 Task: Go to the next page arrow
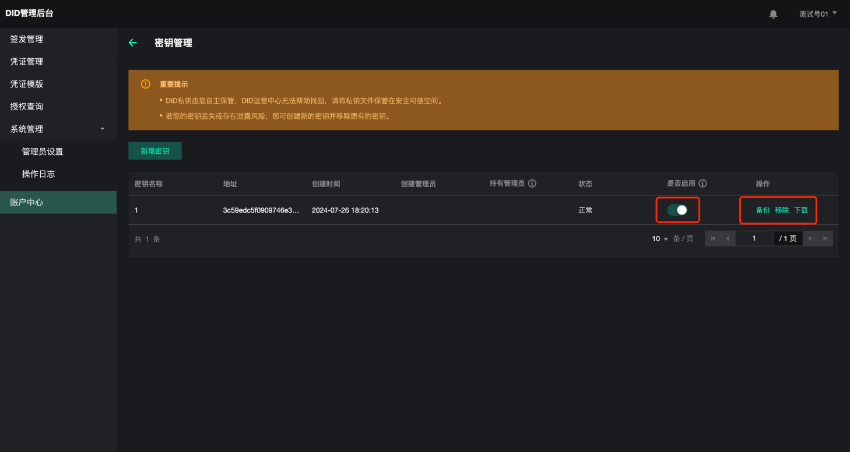tap(810, 239)
